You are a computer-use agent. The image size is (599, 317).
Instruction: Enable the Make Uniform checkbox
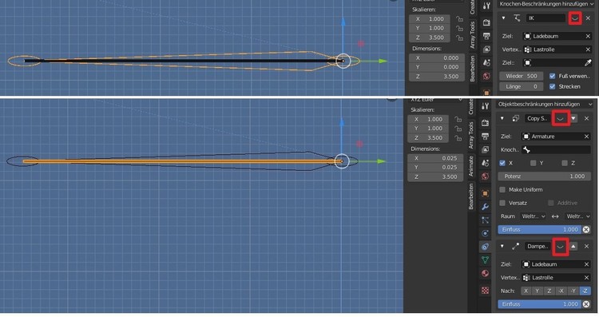point(502,189)
